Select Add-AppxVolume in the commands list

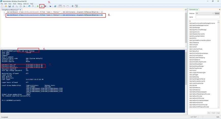(194, 32)
